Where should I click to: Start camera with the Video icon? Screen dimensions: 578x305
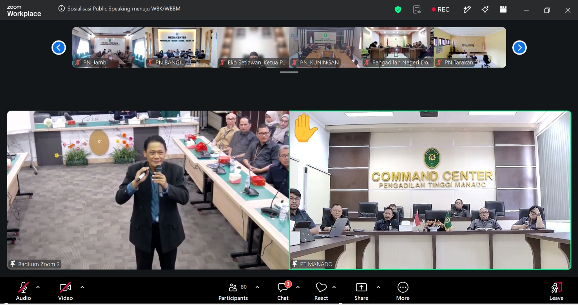(x=65, y=288)
